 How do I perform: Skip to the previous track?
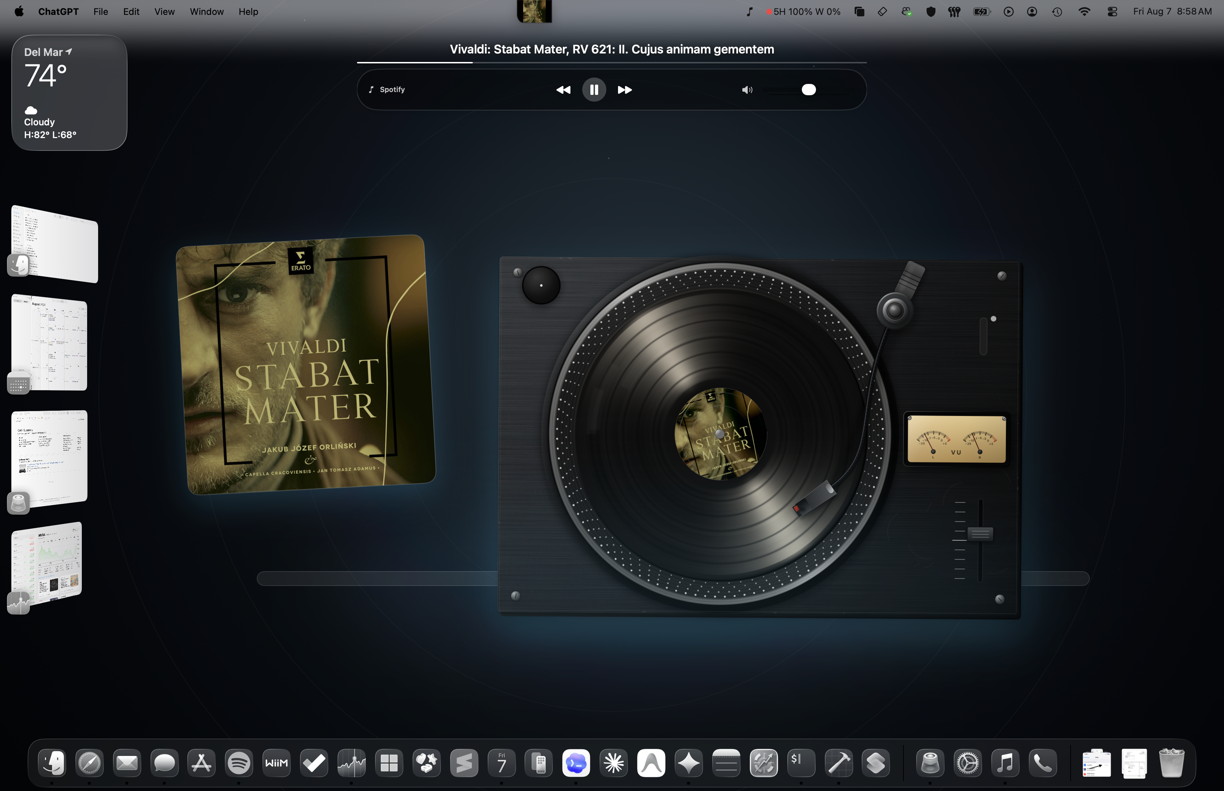click(563, 90)
